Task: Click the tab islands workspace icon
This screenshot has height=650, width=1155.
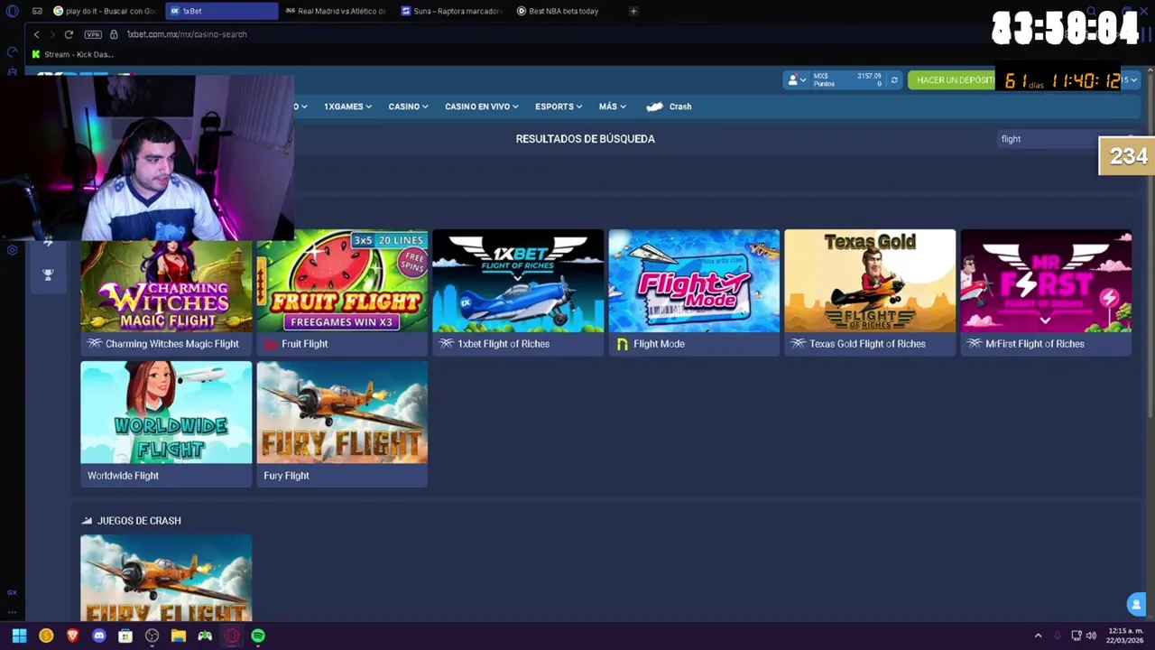Action: point(37,11)
